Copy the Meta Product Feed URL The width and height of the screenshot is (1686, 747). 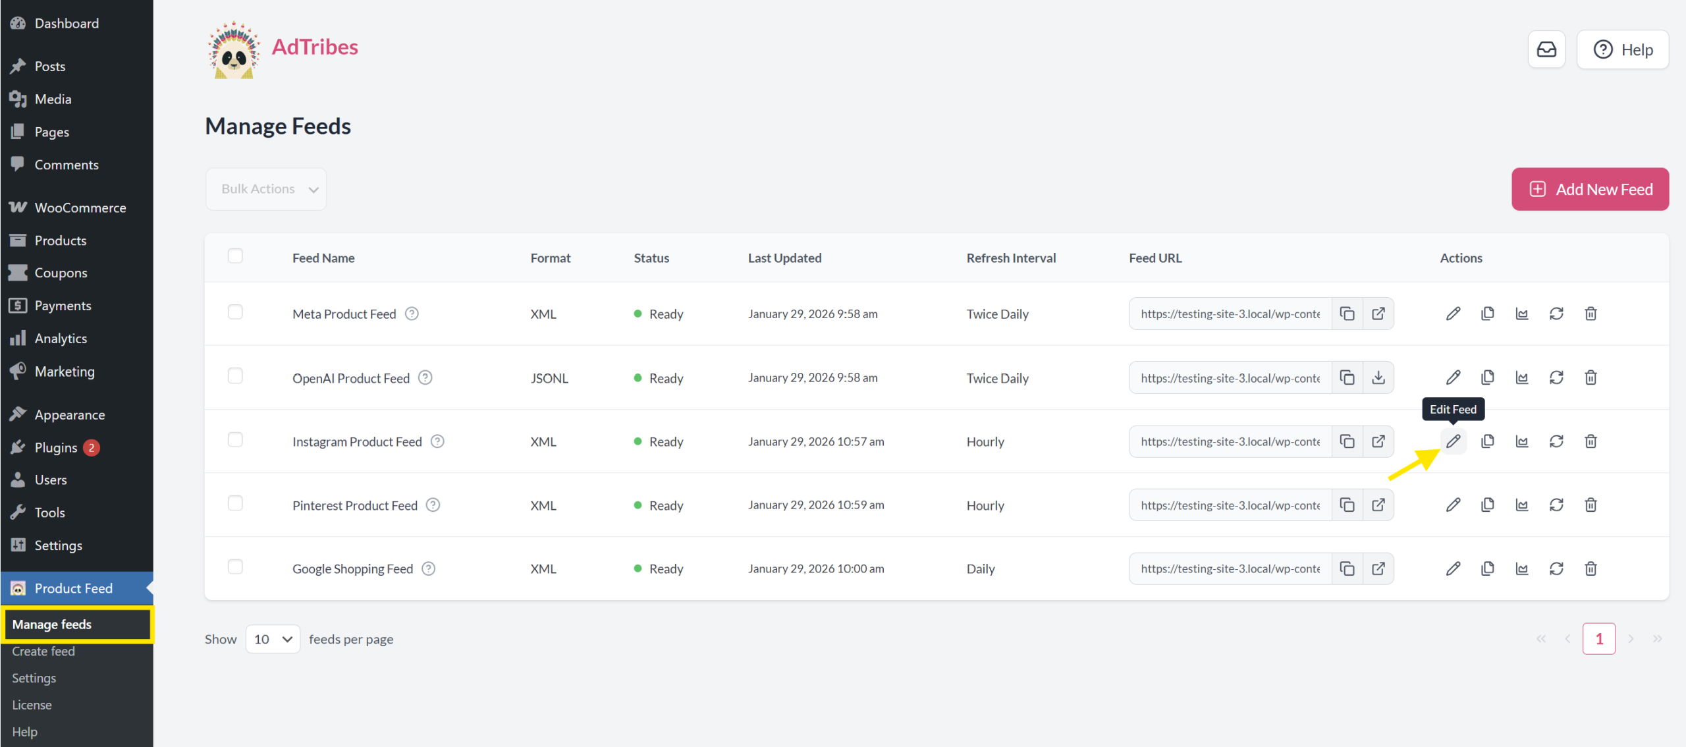[1347, 314]
